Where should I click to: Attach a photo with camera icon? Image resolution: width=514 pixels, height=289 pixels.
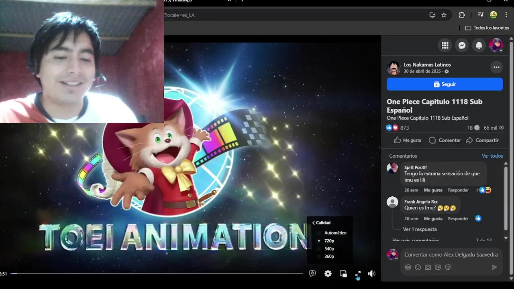pyautogui.click(x=428, y=267)
